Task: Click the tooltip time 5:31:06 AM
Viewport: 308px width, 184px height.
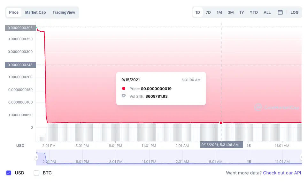Action: [191, 80]
